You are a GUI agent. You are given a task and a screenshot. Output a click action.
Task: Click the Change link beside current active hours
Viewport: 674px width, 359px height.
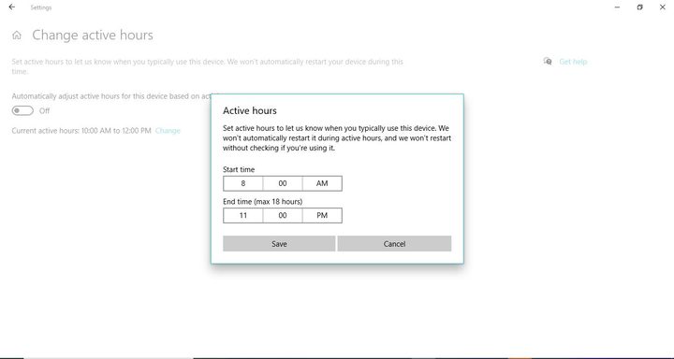tap(168, 131)
